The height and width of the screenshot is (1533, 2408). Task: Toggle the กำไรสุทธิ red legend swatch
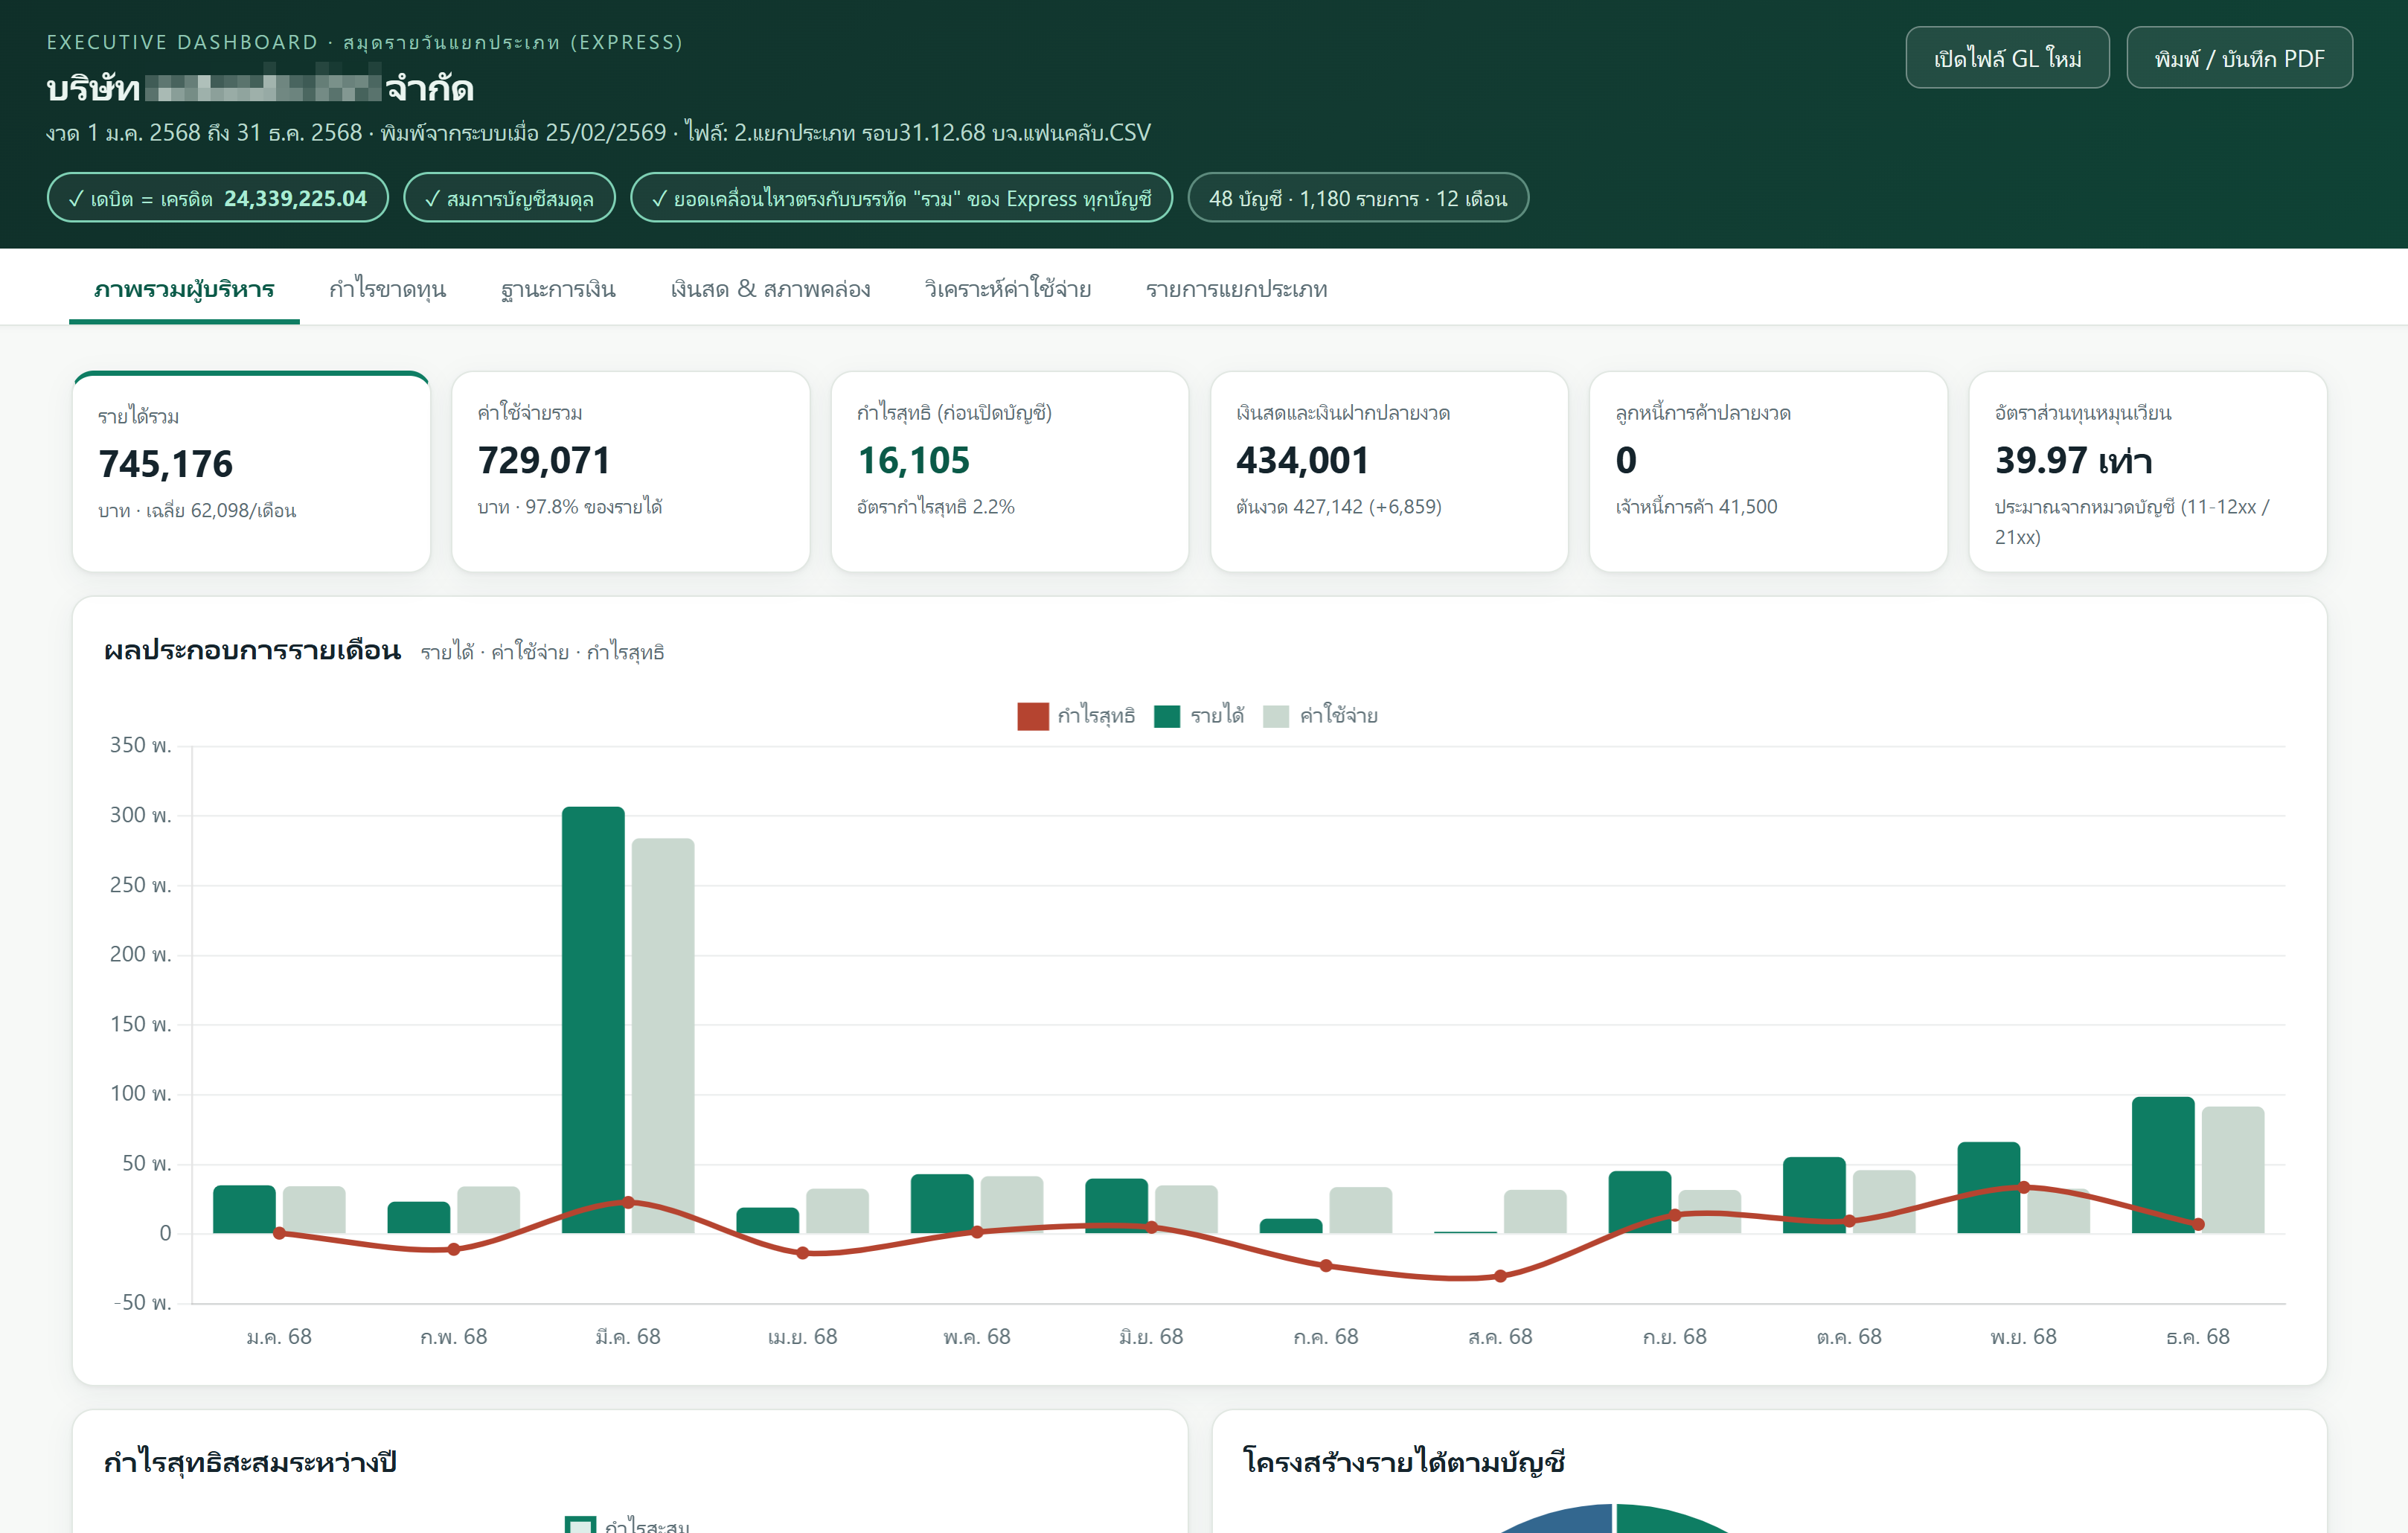tap(1032, 716)
